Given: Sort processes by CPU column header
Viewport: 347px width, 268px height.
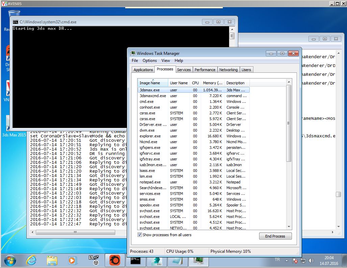Looking at the screenshot, I should tap(195, 83).
